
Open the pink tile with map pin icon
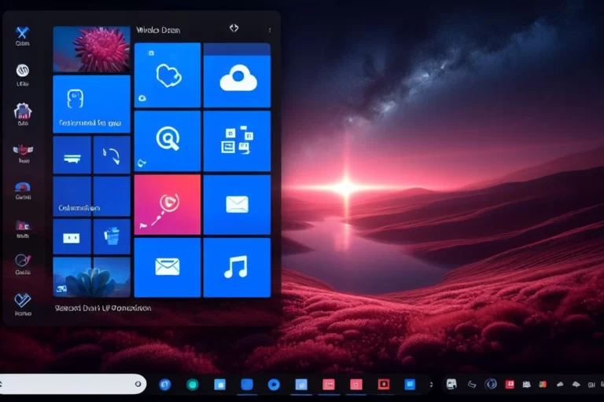168,205
